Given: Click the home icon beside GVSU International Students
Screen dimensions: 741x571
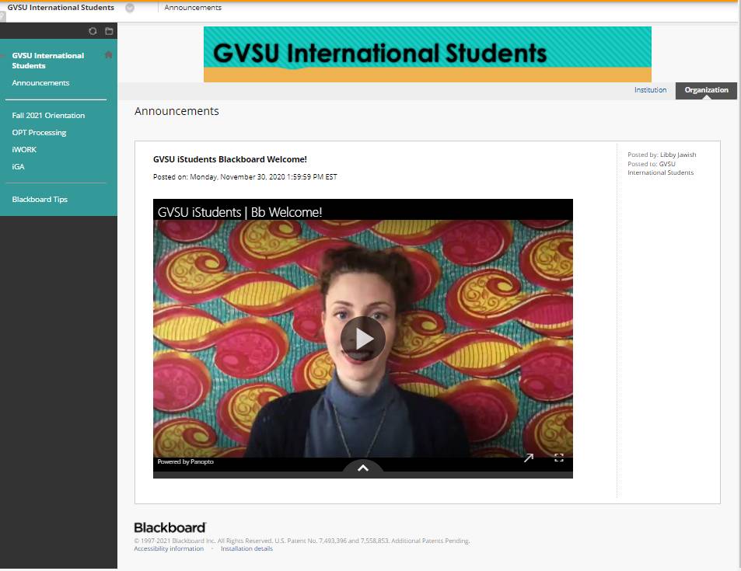Looking at the screenshot, I should coord(108,55).
